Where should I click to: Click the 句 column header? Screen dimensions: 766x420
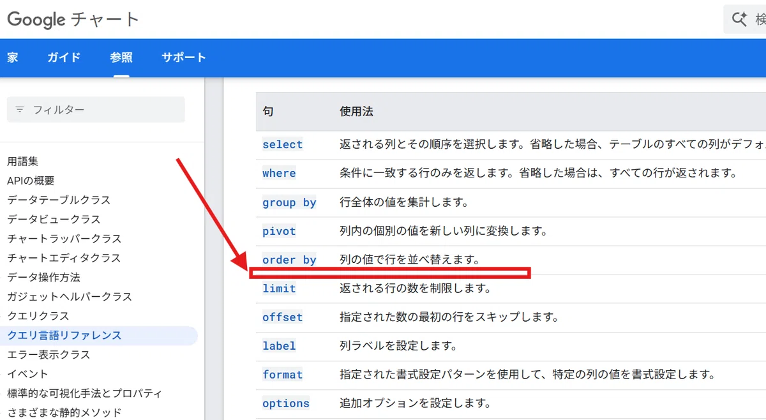click(268, 111)
